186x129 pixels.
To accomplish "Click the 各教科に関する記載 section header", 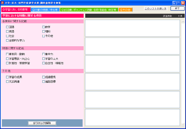I will (x=42, y=21).
